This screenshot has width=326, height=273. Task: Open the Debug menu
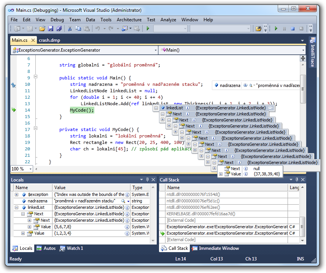[x=57, y=20]
